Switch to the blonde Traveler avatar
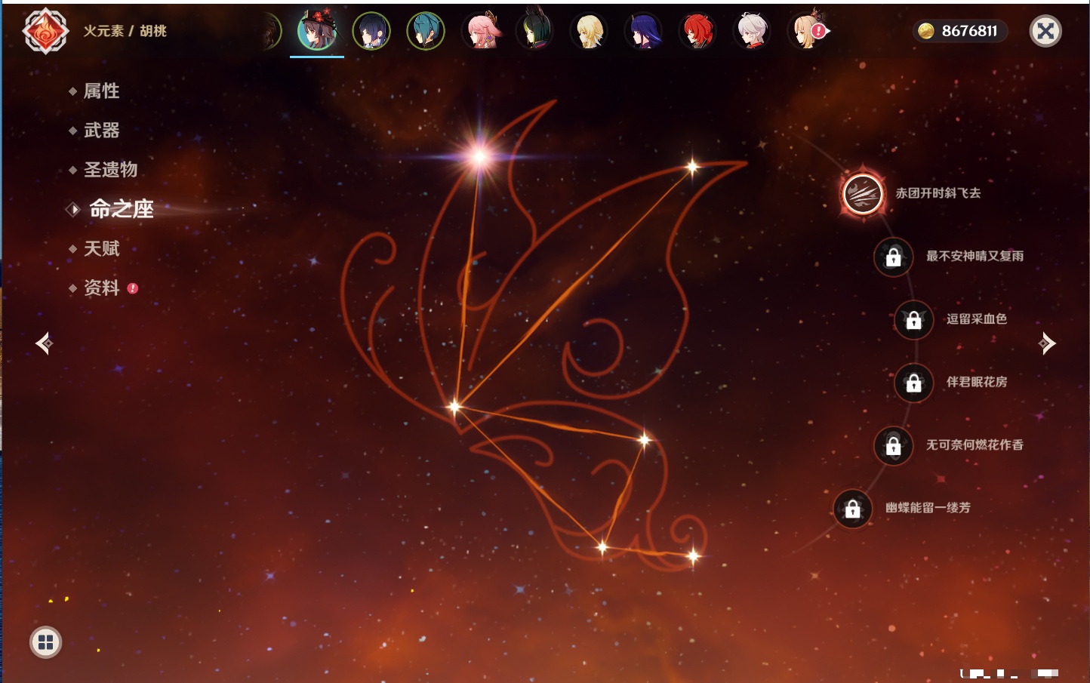 point(589,31)
